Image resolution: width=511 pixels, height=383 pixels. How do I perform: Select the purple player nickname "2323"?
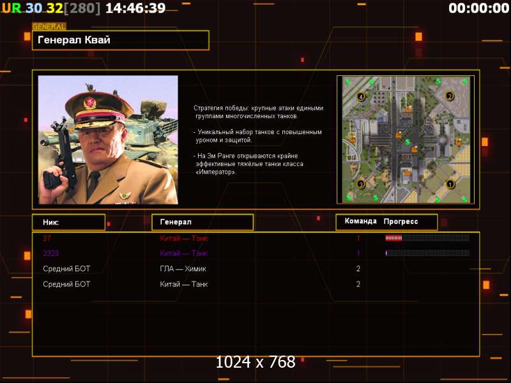tap(51, 253)
